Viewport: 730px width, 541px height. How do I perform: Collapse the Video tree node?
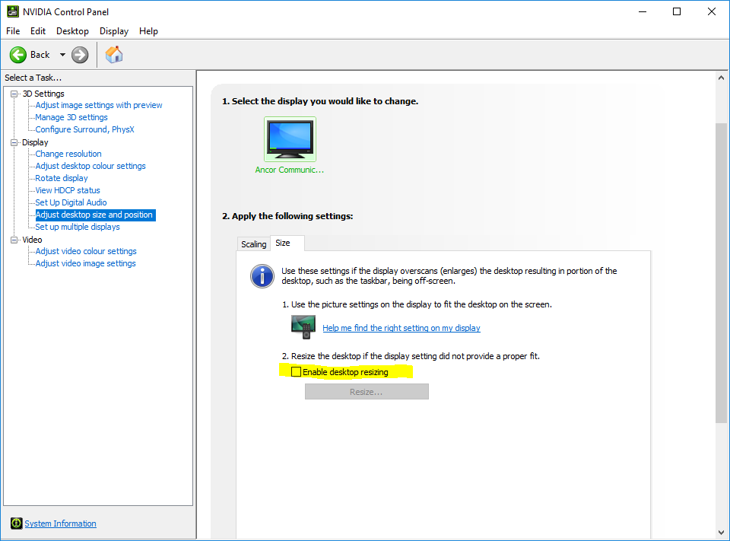14,240
